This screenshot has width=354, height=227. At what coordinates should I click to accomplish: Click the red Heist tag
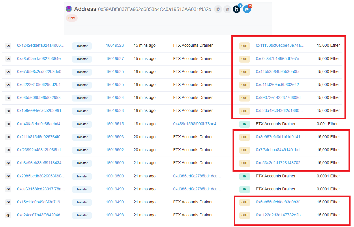[x=72, y=18]
